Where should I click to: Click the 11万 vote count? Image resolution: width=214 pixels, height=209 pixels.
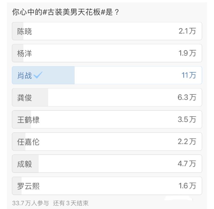pos(189,75)
